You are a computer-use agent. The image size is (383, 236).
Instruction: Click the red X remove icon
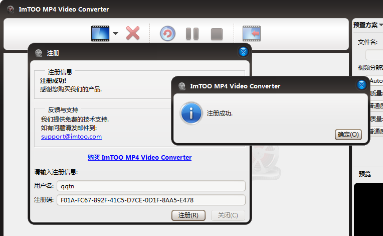[x=133, y=34]
